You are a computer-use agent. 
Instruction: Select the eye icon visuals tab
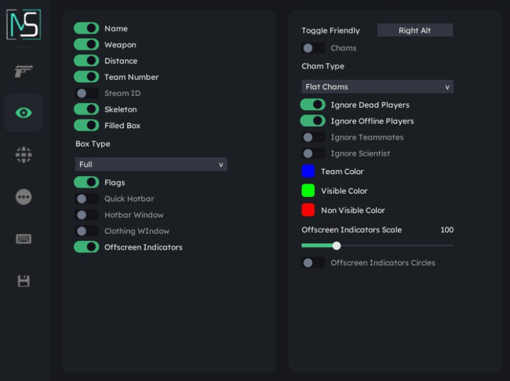click(24, 113)
